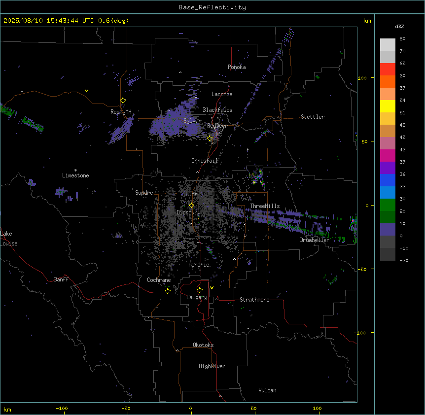Click the km unit label at top right
Image resolution: width=425 pixels, height=415 pixels.
click(367, 21)
